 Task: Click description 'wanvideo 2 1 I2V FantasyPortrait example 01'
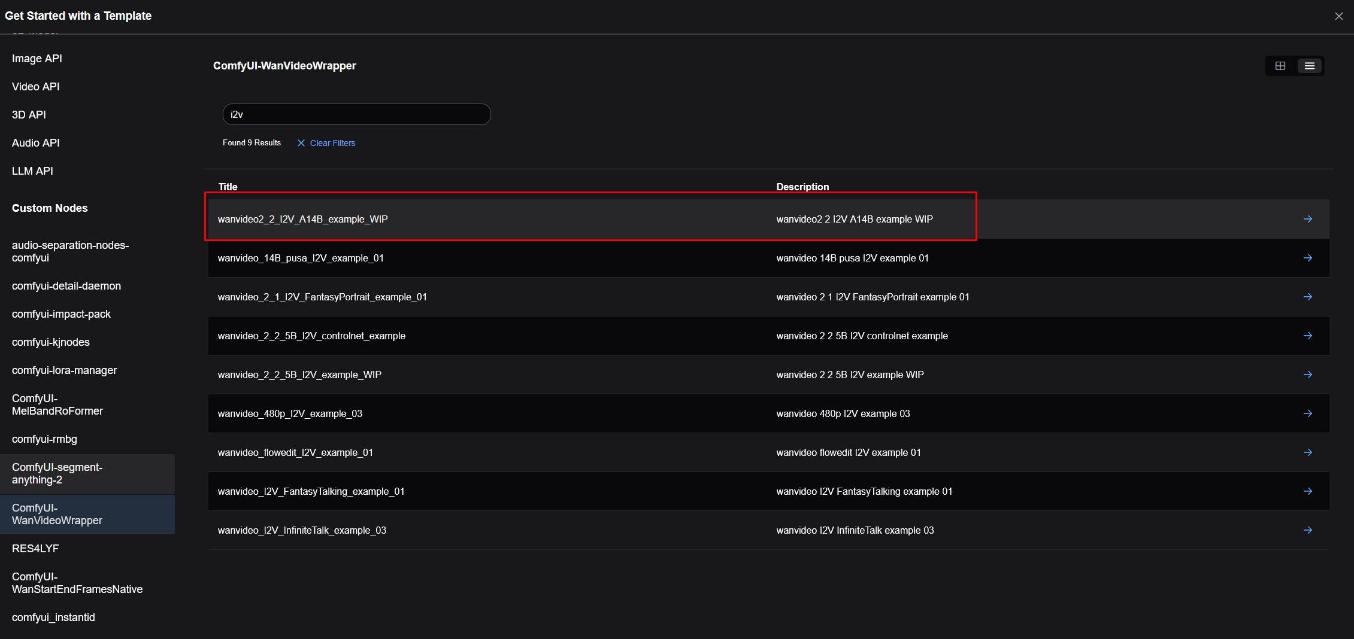tap(873, 297)
